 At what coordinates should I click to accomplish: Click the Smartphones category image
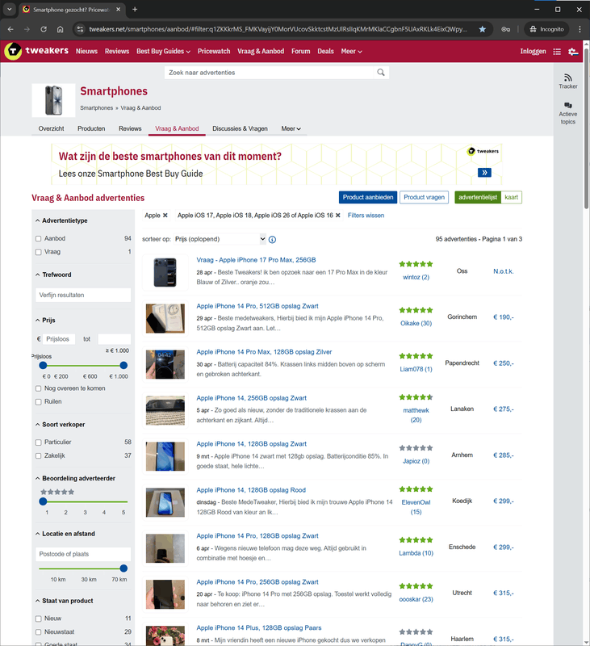(53, 100)
